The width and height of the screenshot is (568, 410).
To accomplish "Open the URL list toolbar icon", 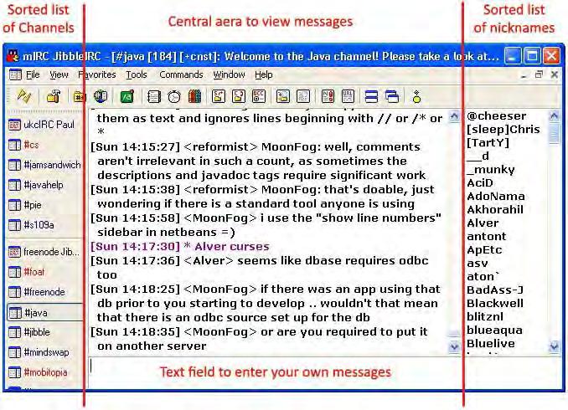I will 348,96.
